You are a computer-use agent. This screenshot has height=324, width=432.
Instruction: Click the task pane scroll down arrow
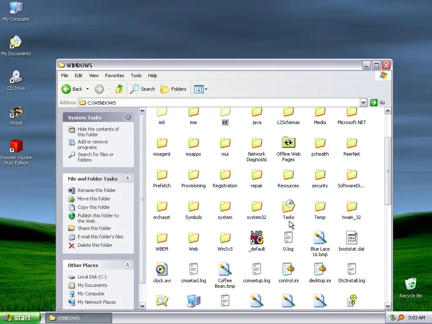click(x=142, y=306)
